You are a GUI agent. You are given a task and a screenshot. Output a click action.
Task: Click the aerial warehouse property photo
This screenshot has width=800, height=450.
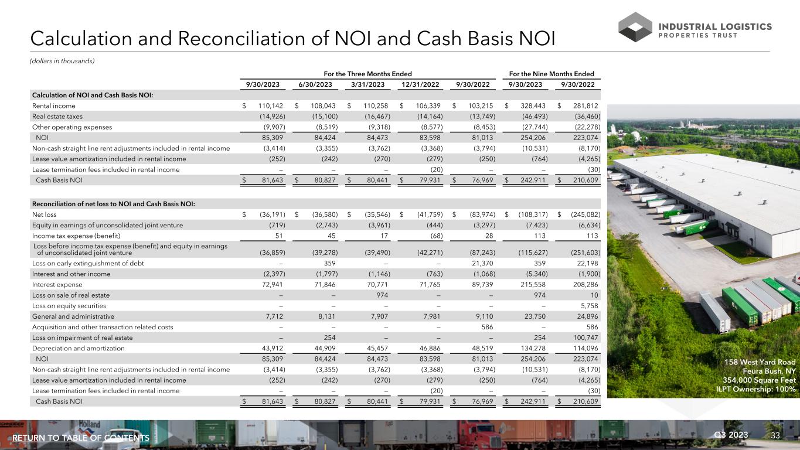click(703, 234)
